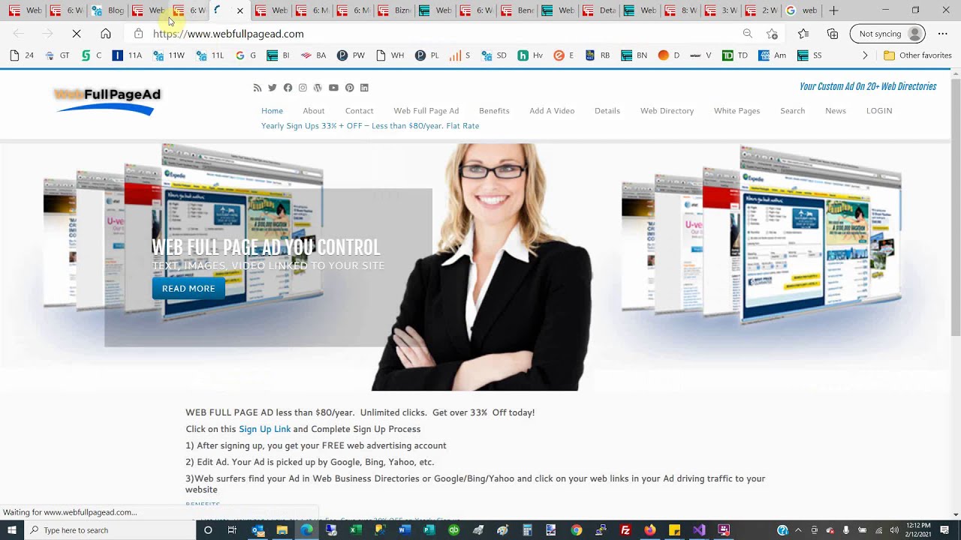This screenshot has height=540, width=961.
Task: Switch to the Deta tab
Action: point(599,10)
